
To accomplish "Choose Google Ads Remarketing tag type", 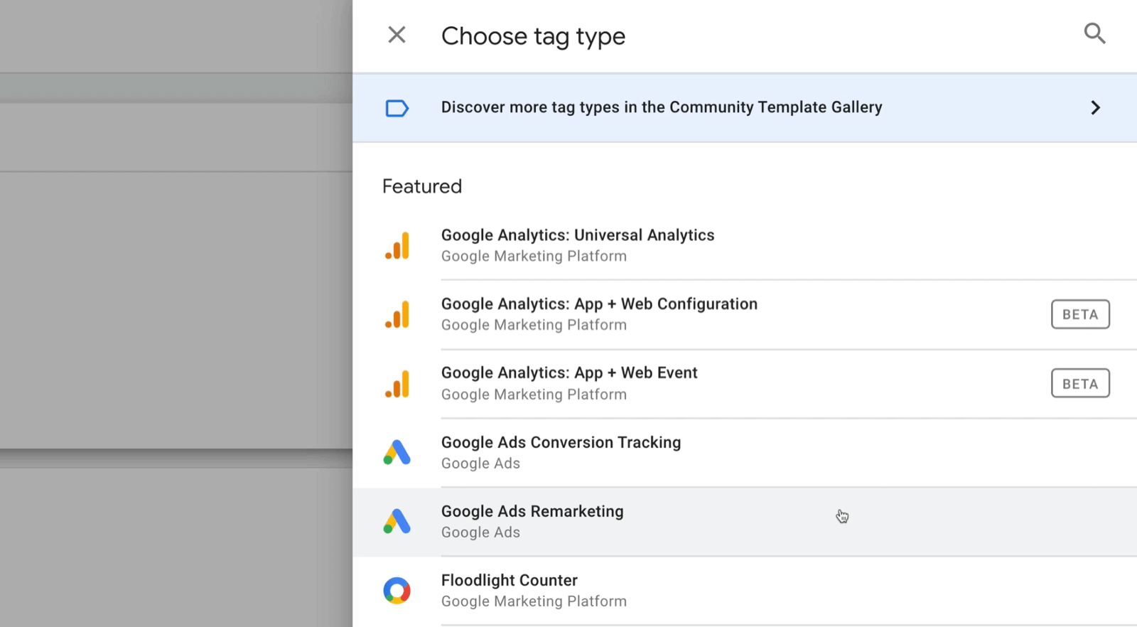I will pyautogui.click(x=532, y=512).
